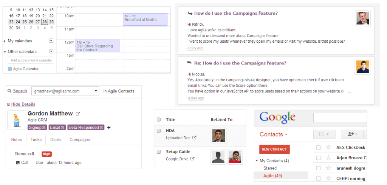Screen dimensions: 387x185
Task: Remove the Beta Responded tag
Action: pyautogui.click(x=101, y=128)
